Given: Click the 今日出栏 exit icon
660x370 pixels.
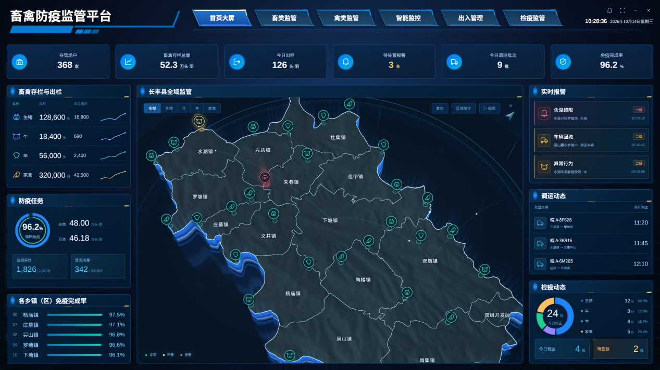Looking at the screenshot, I should pyautogui.click(x=237, y=62).
